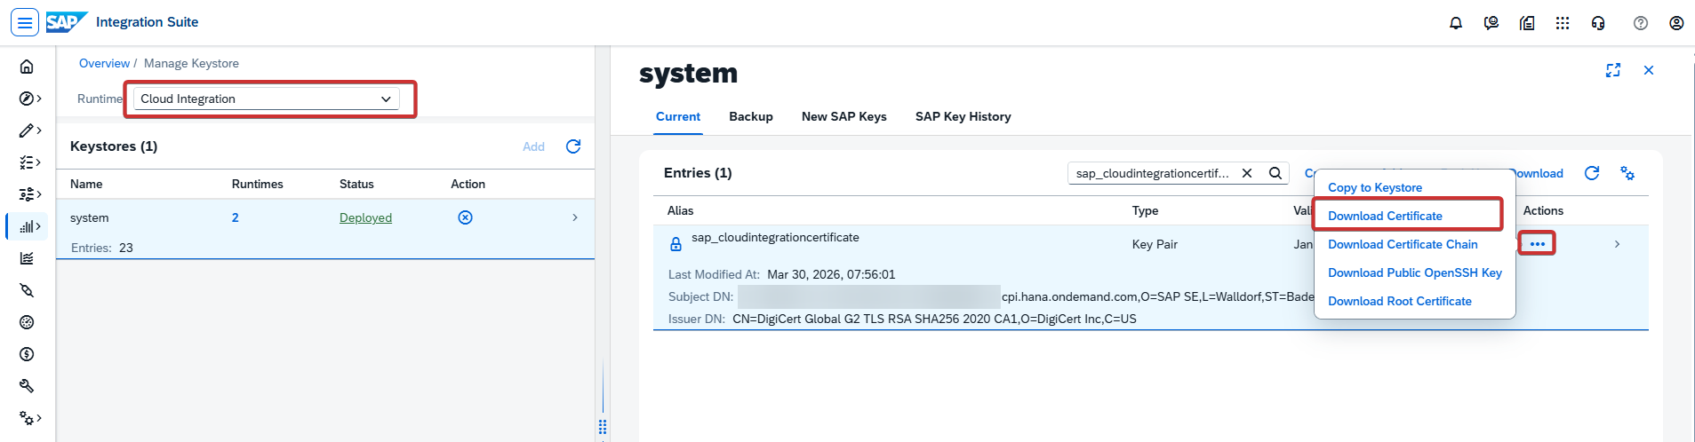
Task: Click the Issuer DN DigiCert value
Action: point(934,319)
